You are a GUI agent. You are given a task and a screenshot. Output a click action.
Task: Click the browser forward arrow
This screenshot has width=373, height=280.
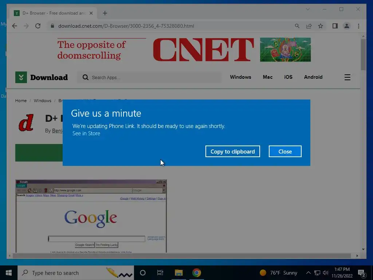26,26
